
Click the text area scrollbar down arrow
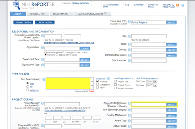(x=92, y=85)
